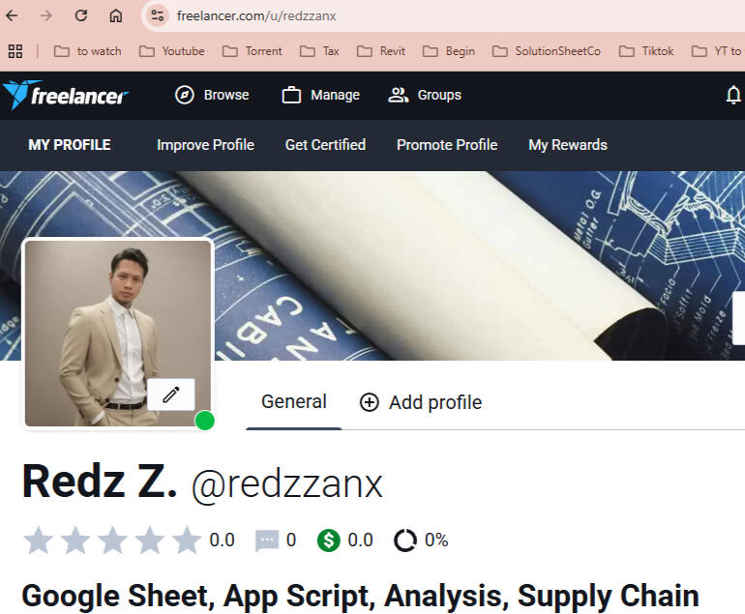Open the Groups menu
This screenshot has height=614, width=745.
tap(425, 95)
